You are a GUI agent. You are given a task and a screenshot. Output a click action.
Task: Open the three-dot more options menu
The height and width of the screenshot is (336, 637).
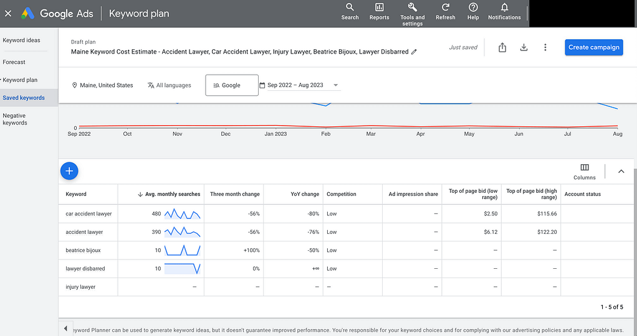(x=545, y=47)
